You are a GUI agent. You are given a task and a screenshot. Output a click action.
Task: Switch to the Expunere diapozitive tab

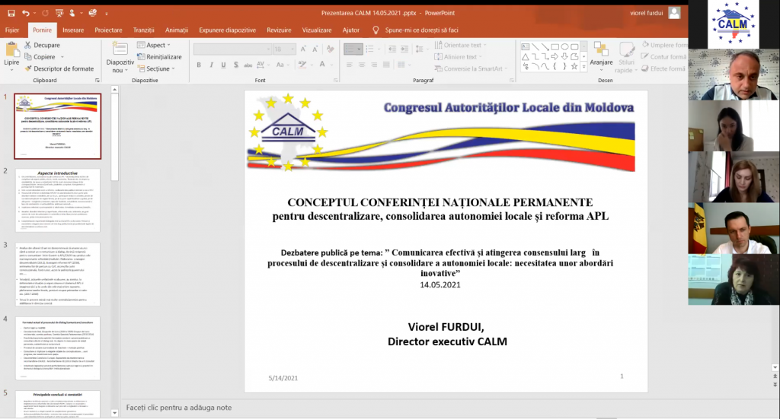click(x=227, y=30)
